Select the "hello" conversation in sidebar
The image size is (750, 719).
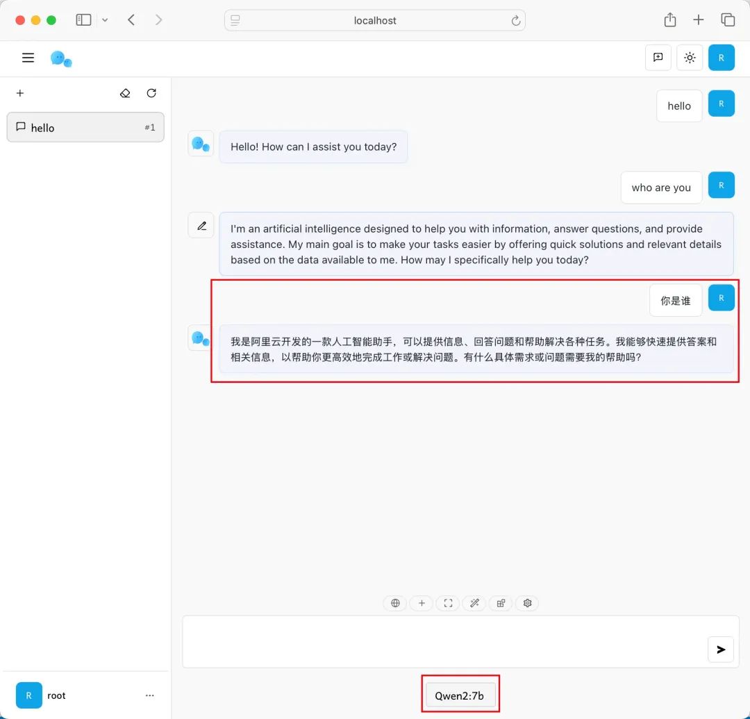point(85,127)
